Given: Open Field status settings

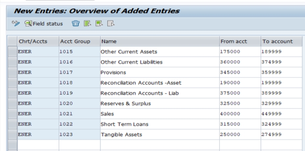Looking at the screenshot, I should pyautogui.click(x=44, y=24).
